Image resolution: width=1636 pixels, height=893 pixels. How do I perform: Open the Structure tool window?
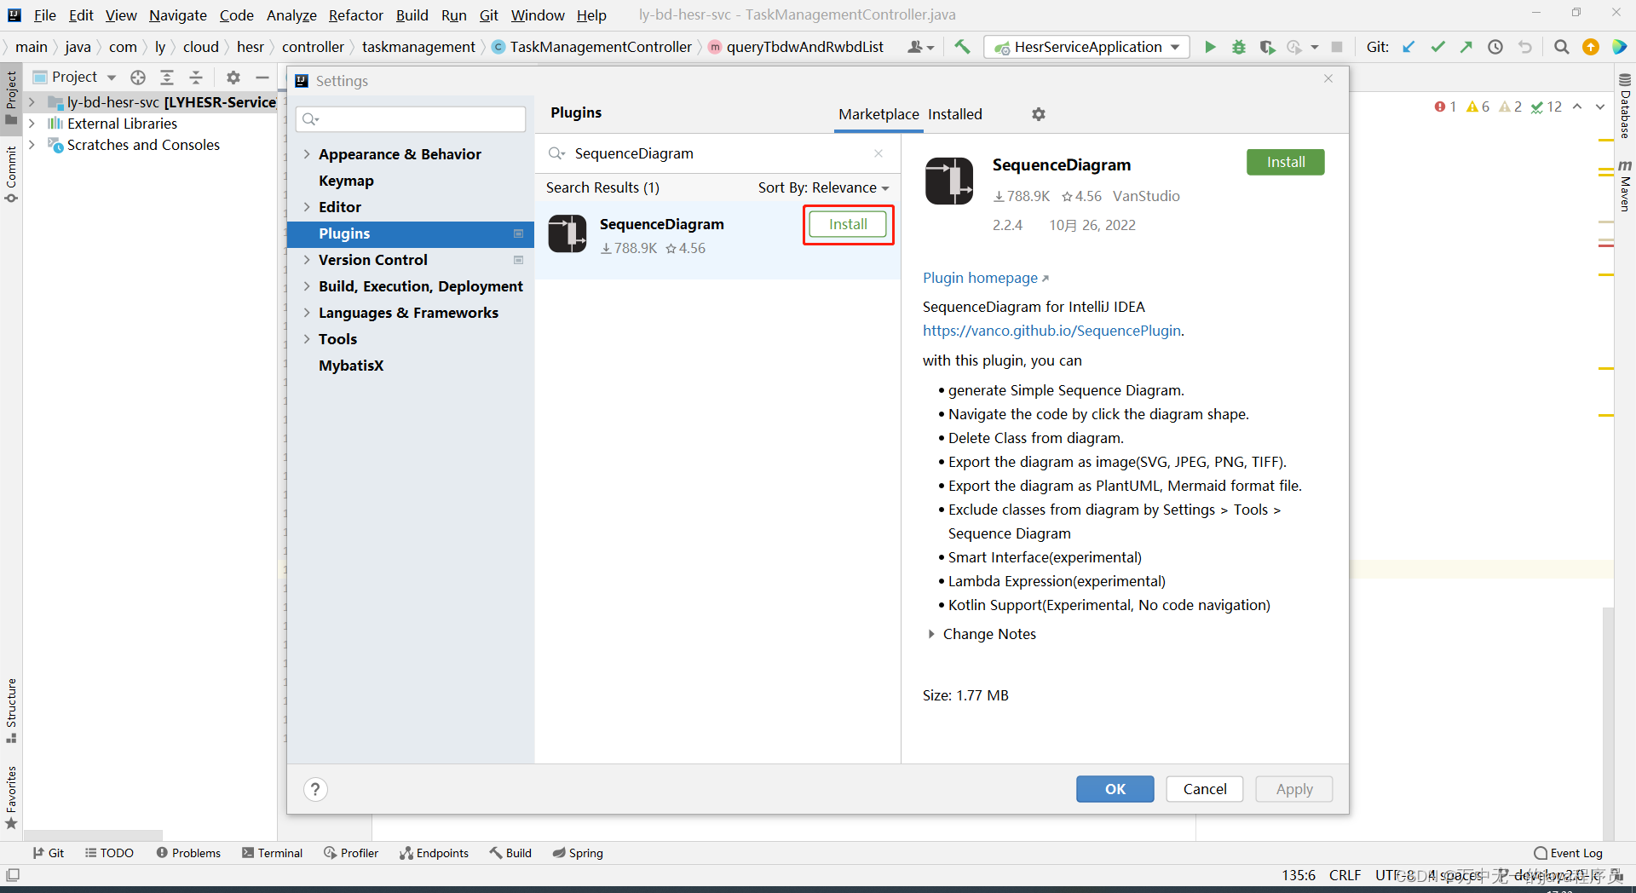click(x=11, y=711)
